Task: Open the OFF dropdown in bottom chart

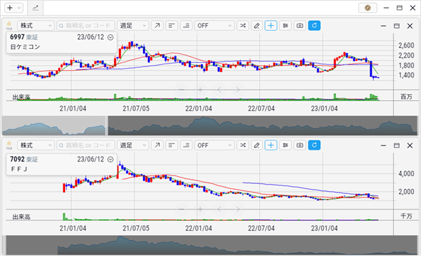Action: coord(214,145)
